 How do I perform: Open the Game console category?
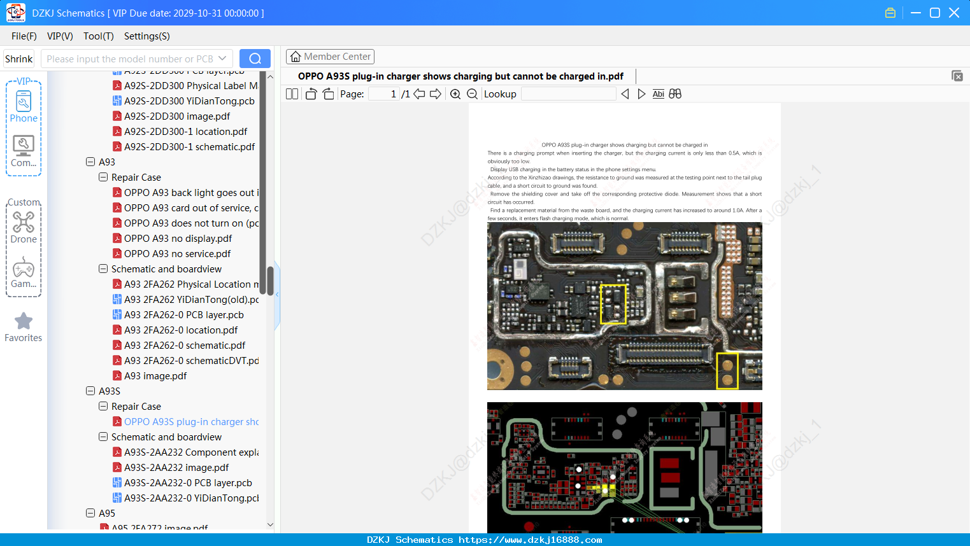pyautogui.click(x=24, y=272)
